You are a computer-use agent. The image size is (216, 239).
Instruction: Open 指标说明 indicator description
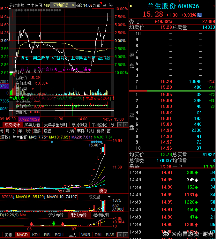pos(101,215)
